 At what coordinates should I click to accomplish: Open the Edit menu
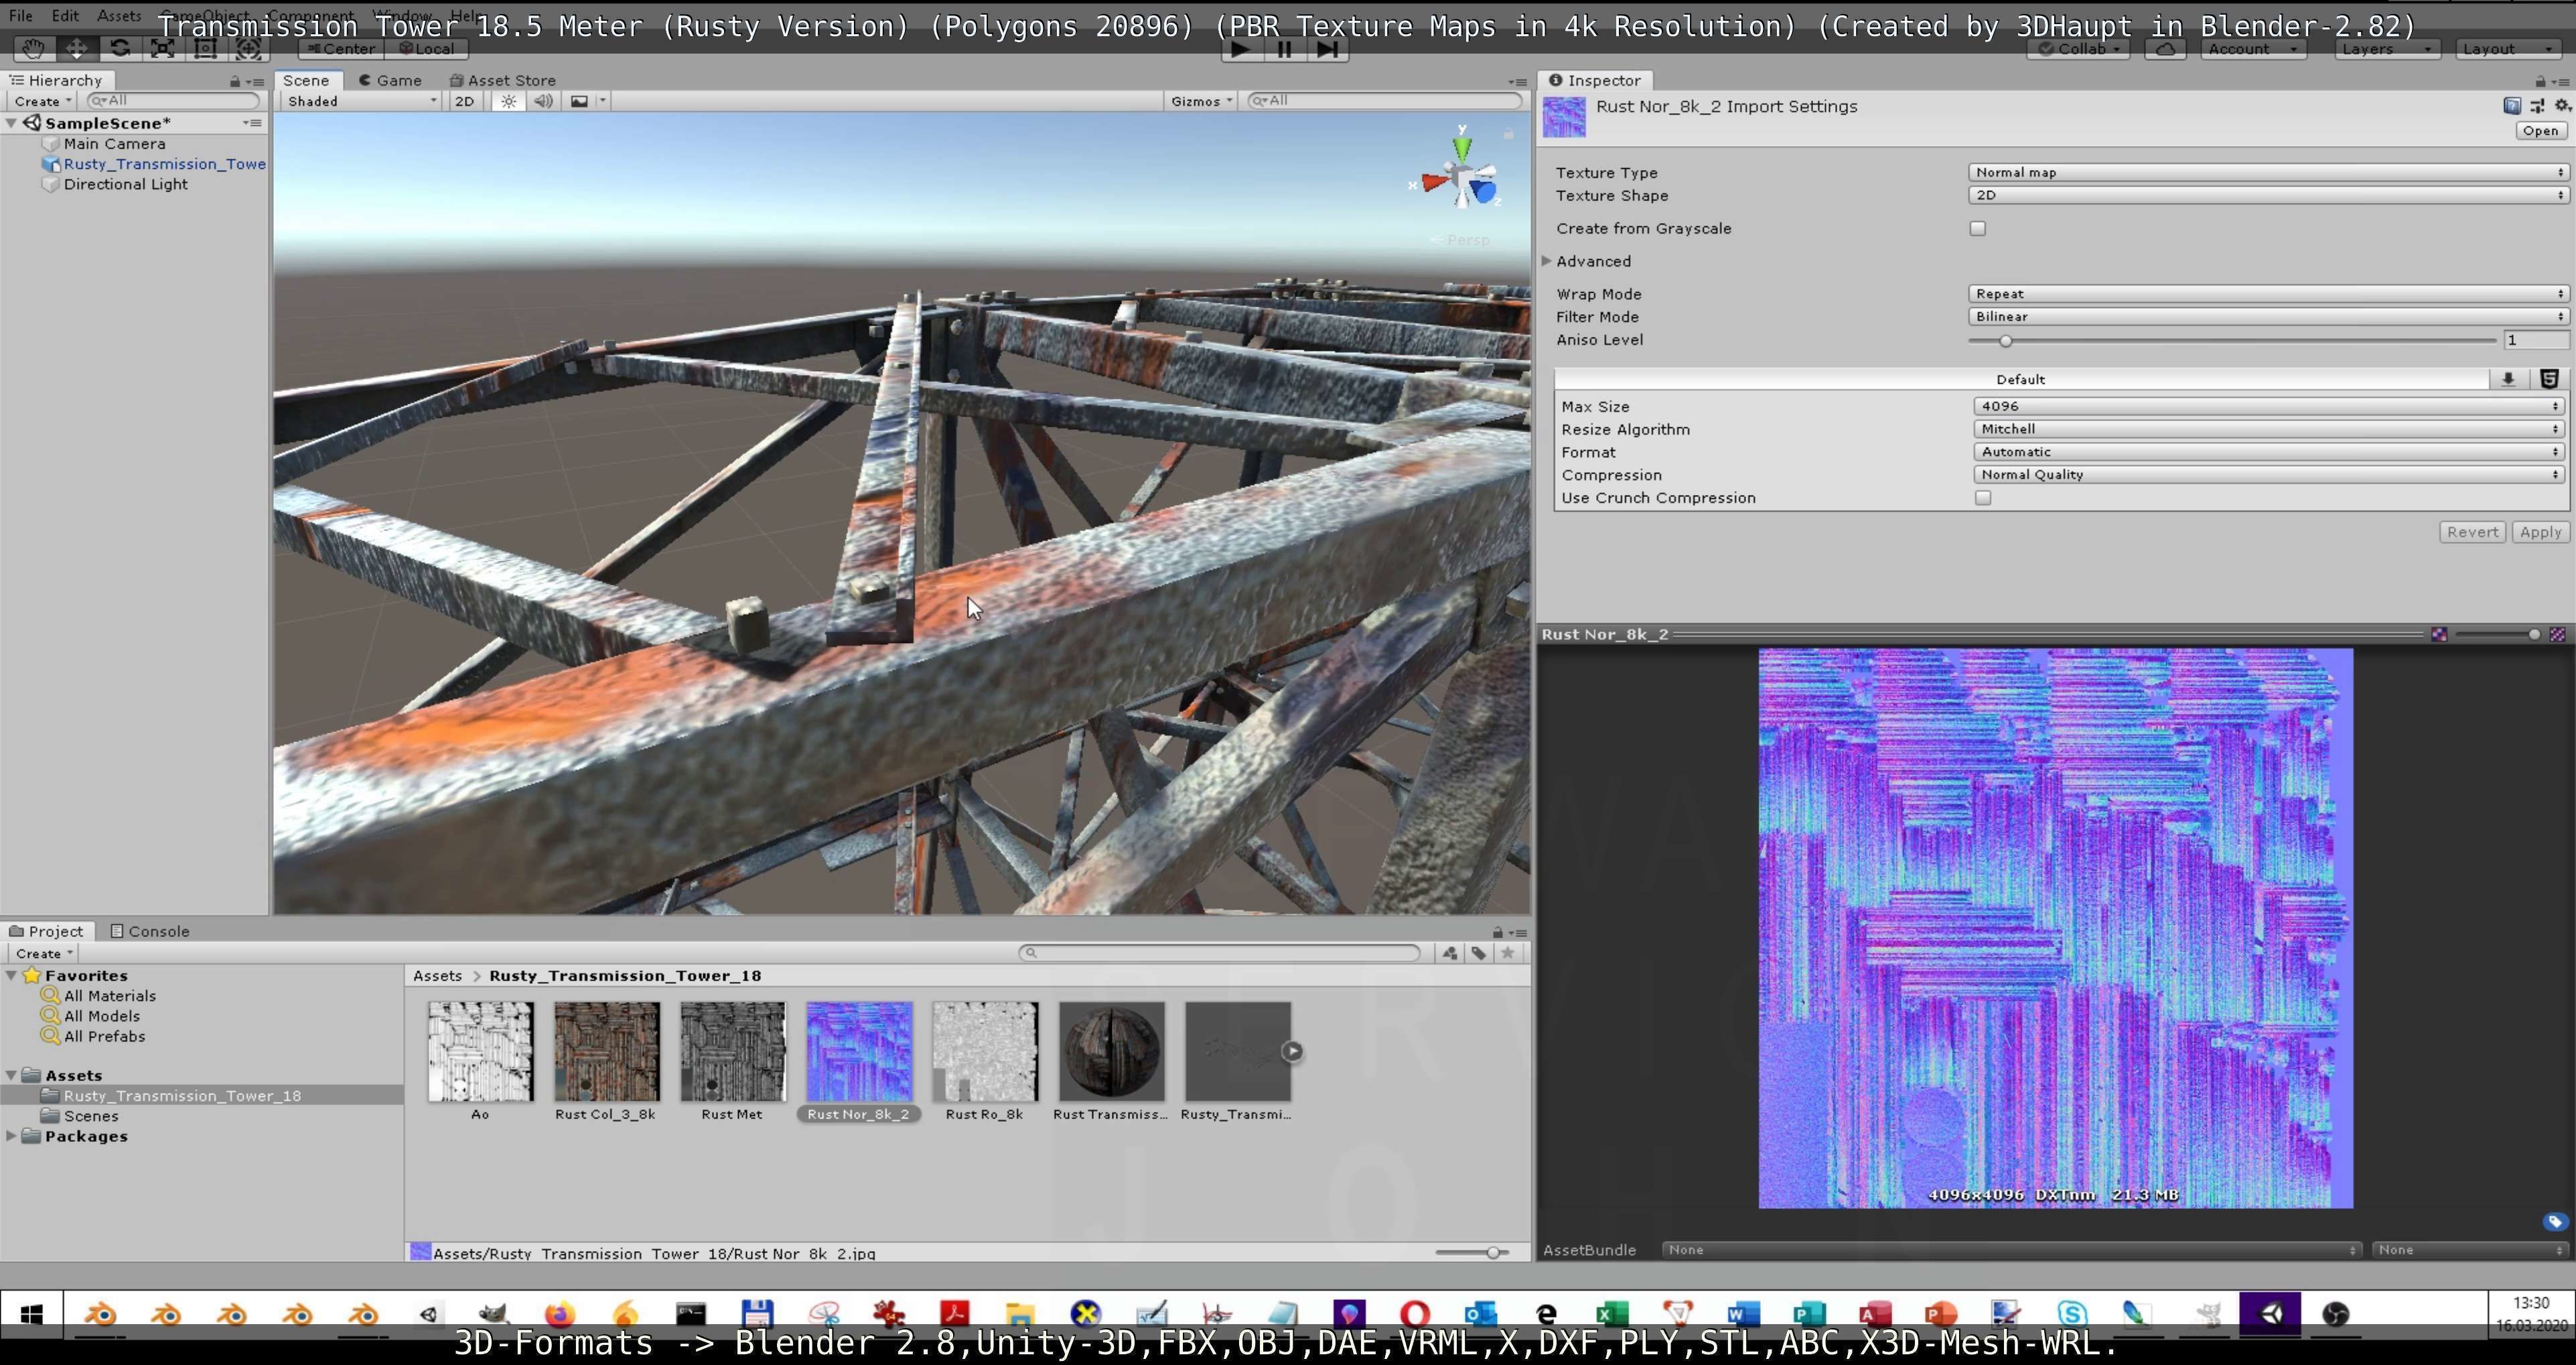(x=65, y=16)
